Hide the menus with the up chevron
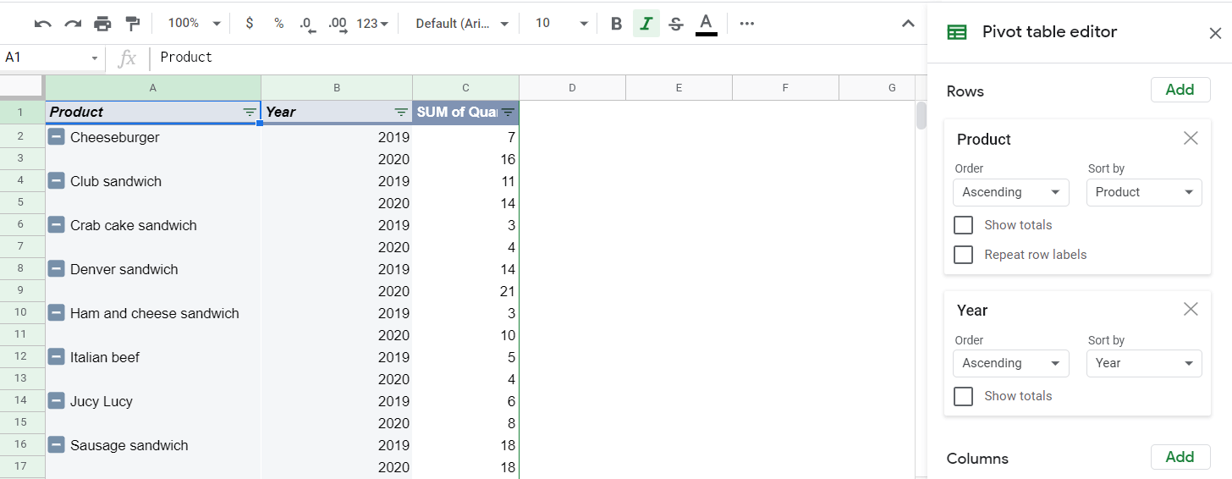Screen dimensions: 1232x479 coord(908,24)
